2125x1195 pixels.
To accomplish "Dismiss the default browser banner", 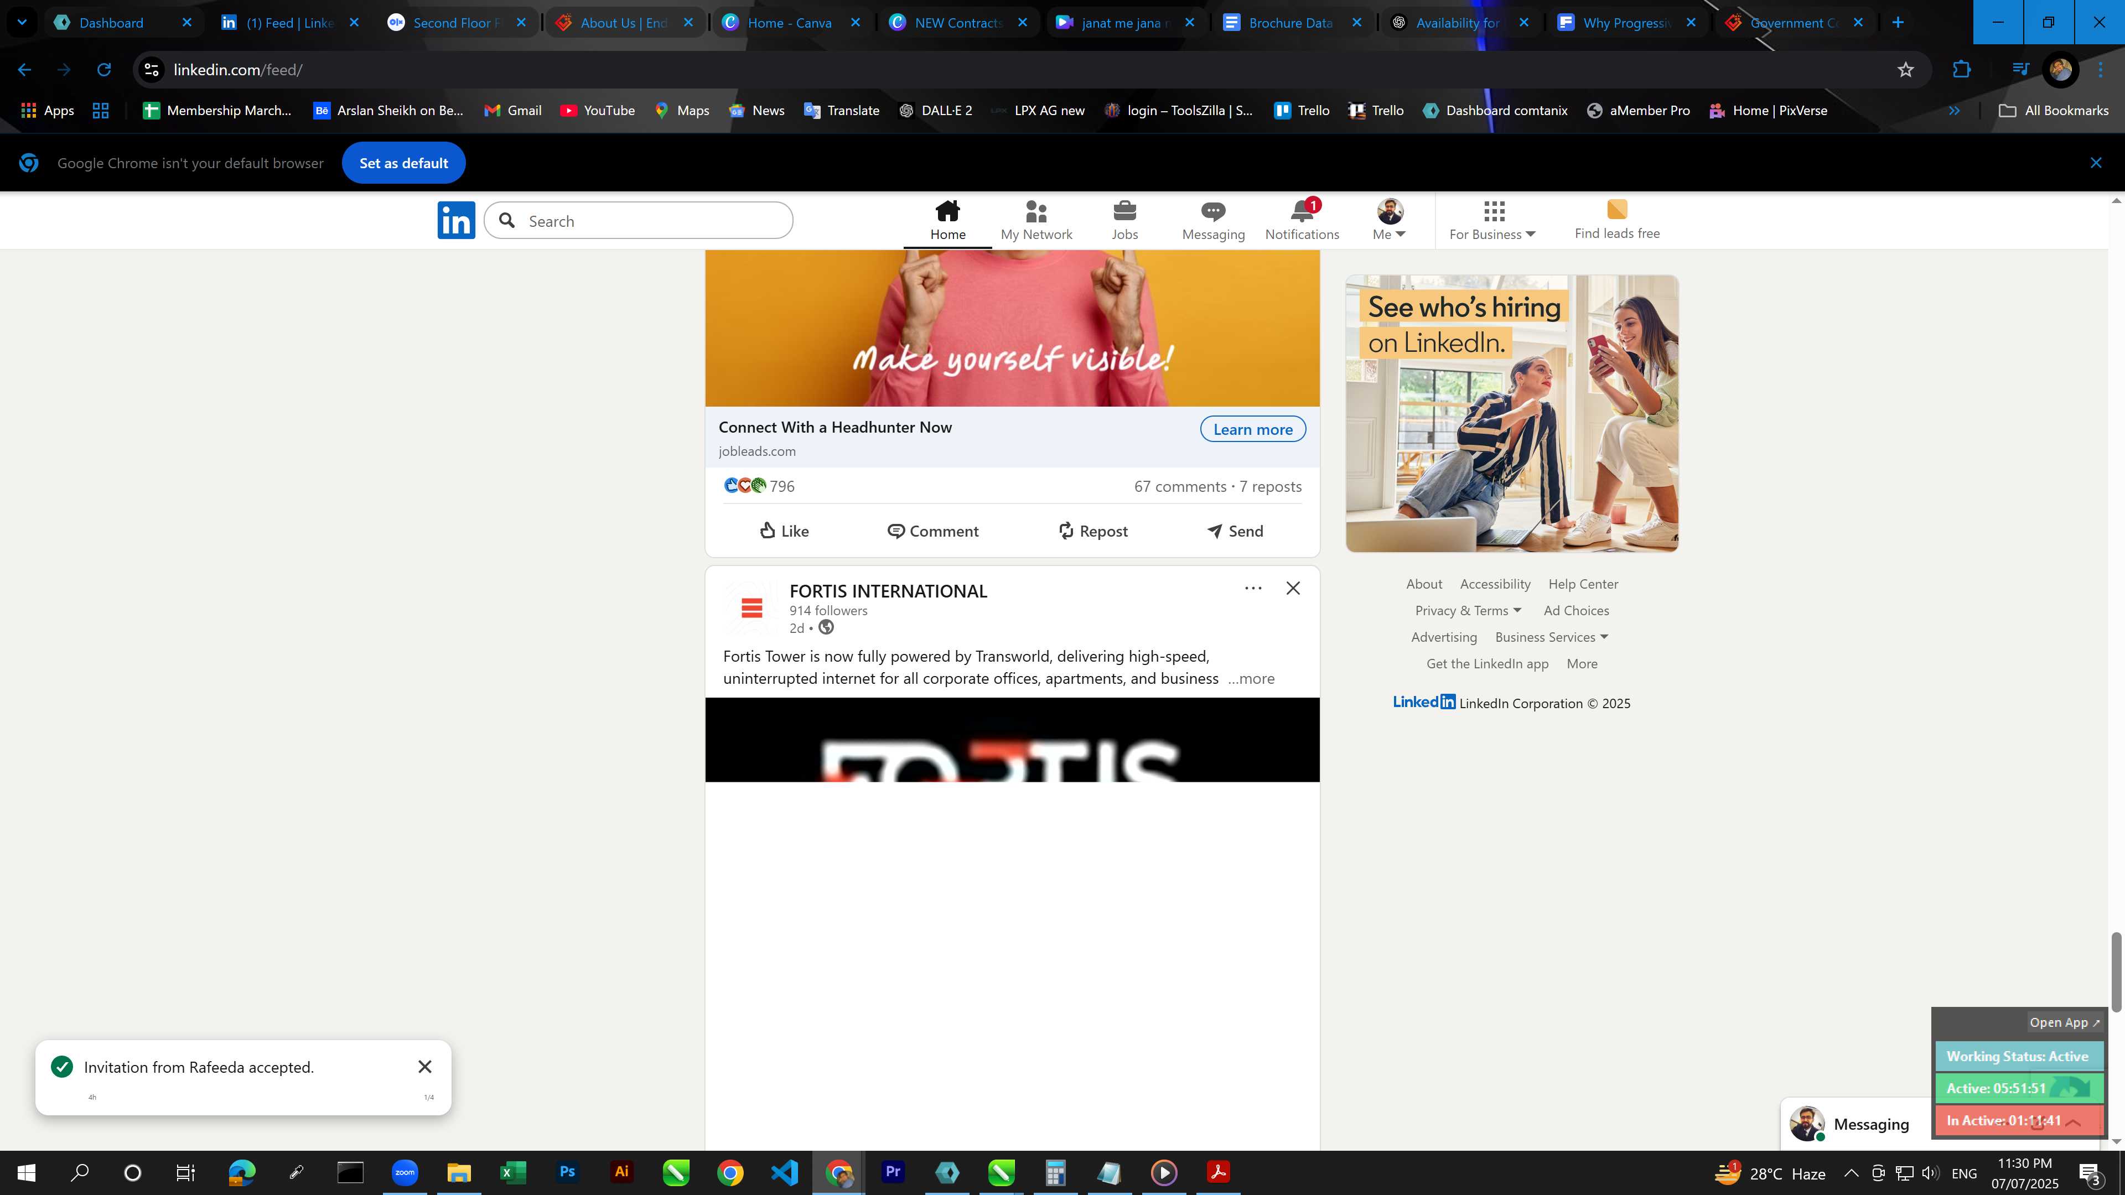I will (2095, 163).
